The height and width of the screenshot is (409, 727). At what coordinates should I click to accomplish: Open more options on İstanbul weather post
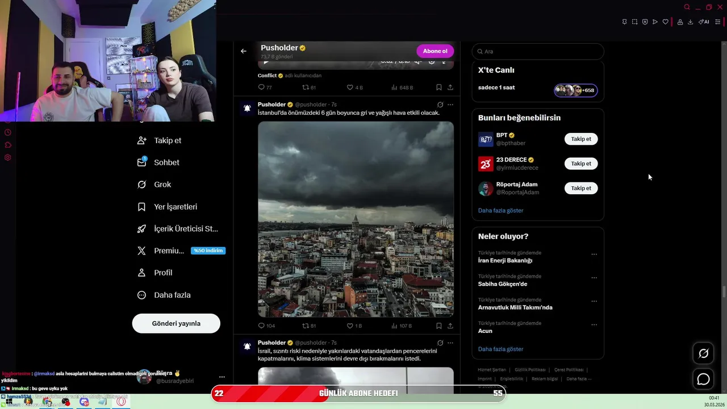pyautogui.click(x=450, y=105)
